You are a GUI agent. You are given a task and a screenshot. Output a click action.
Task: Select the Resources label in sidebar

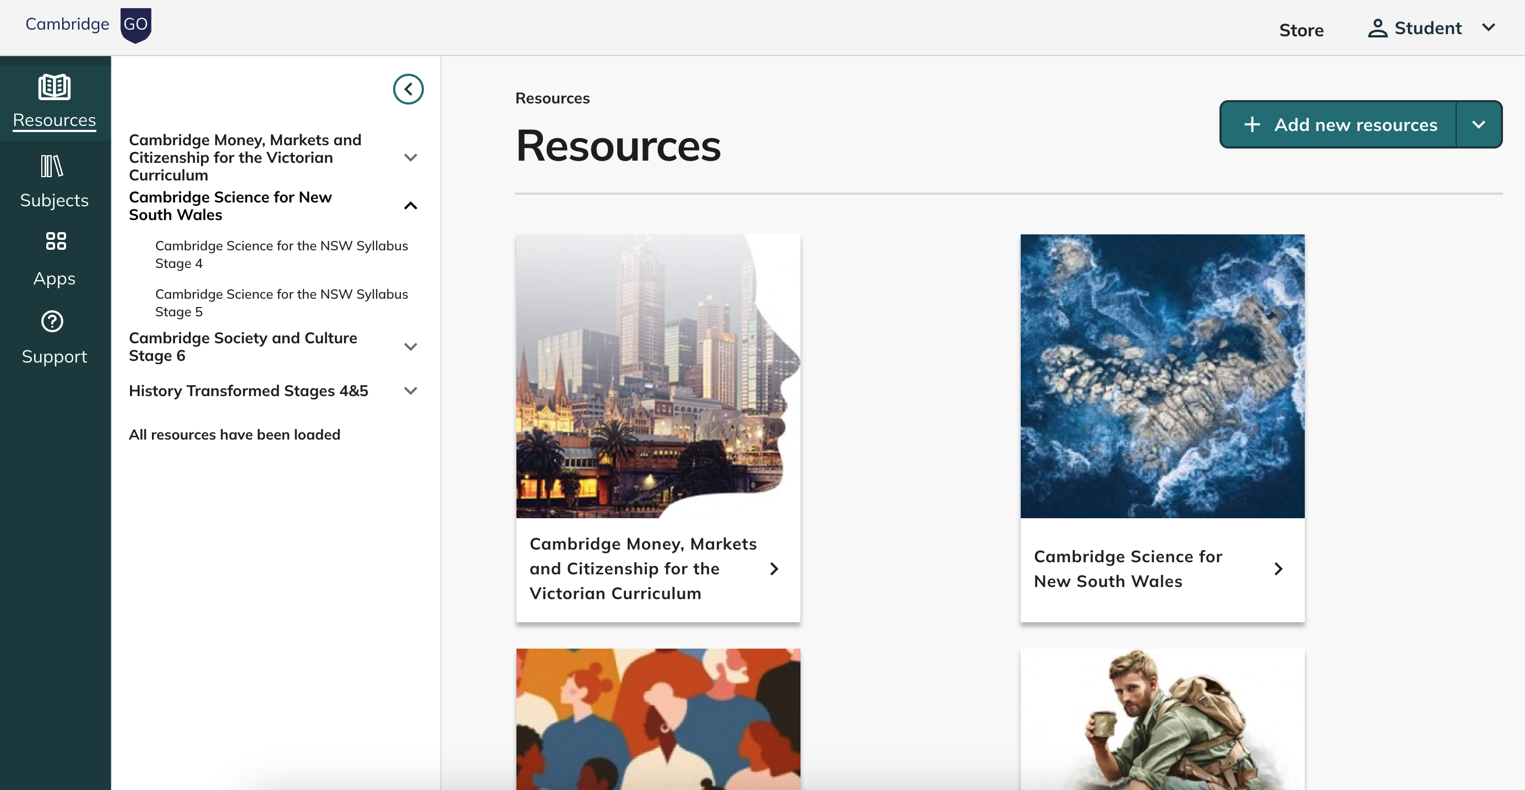[x=54, y=119]
